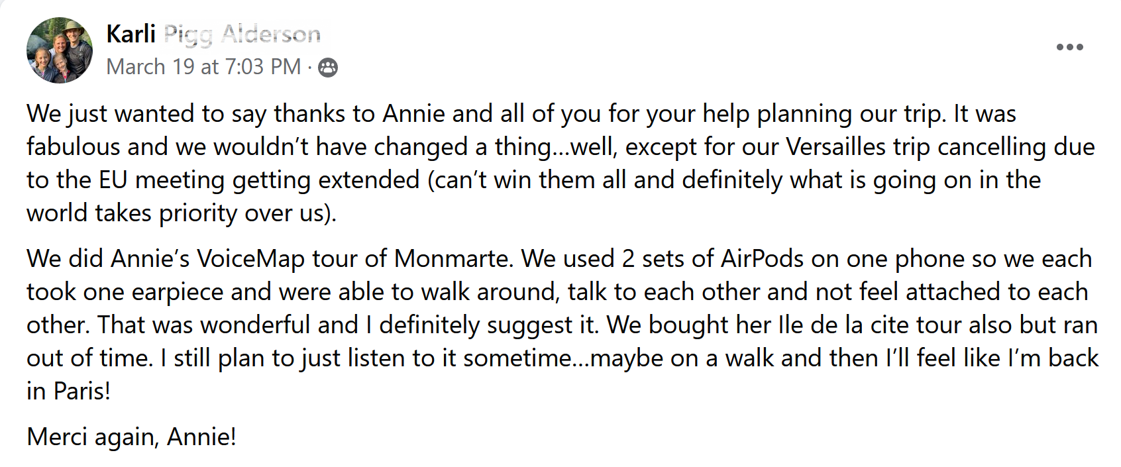Click the blurred "Alderson" surname text
1121x467 pixels.
[x=271, y=34]
